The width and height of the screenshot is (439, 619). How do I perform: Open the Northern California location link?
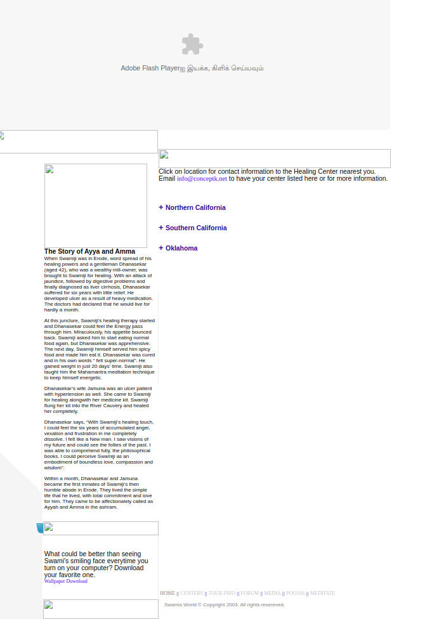click(x=195, y=208)
